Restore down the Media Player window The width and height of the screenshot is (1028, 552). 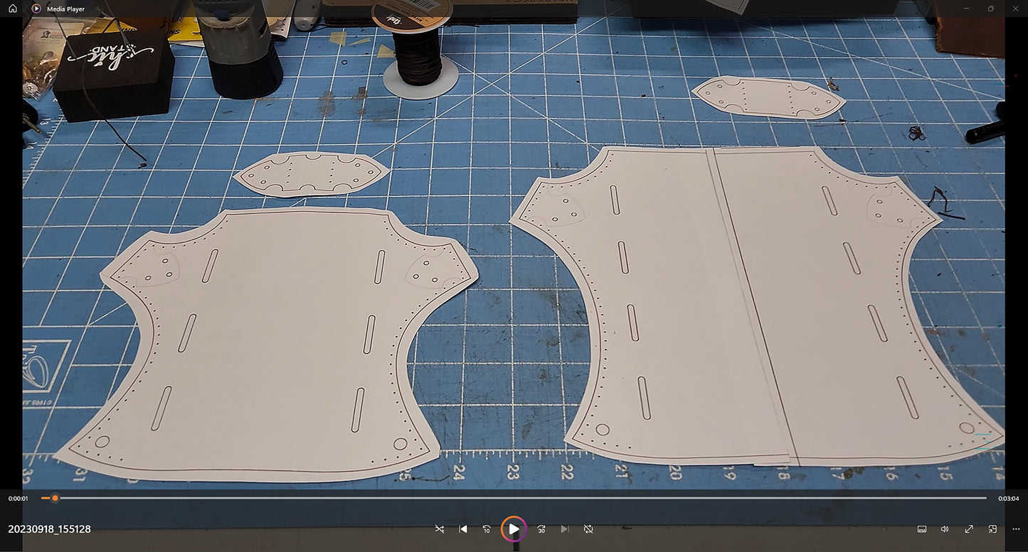990,9
